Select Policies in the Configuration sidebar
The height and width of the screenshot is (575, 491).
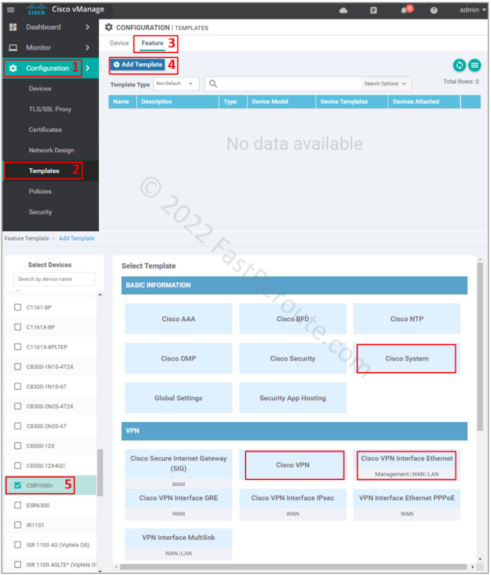(40, 191)
